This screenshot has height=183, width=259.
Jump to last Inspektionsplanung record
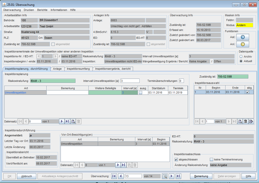[x=67, y=121]
